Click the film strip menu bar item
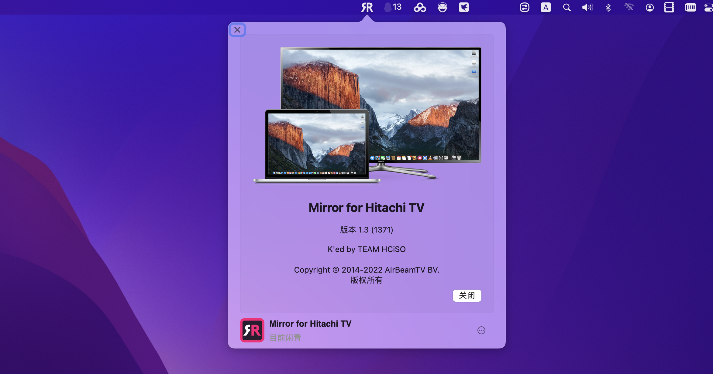Viewport: 713px width, 374px height. (x=669, y=7)
